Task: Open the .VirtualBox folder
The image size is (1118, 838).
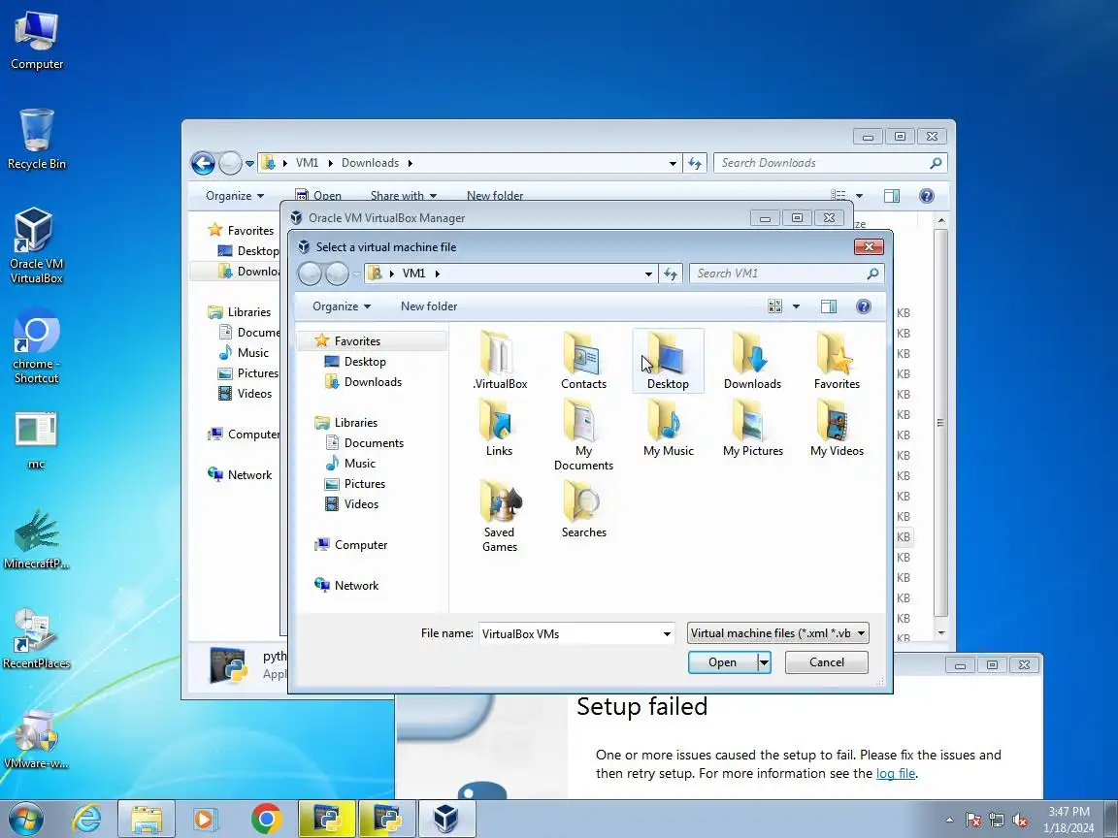Action: pos(499,361)
